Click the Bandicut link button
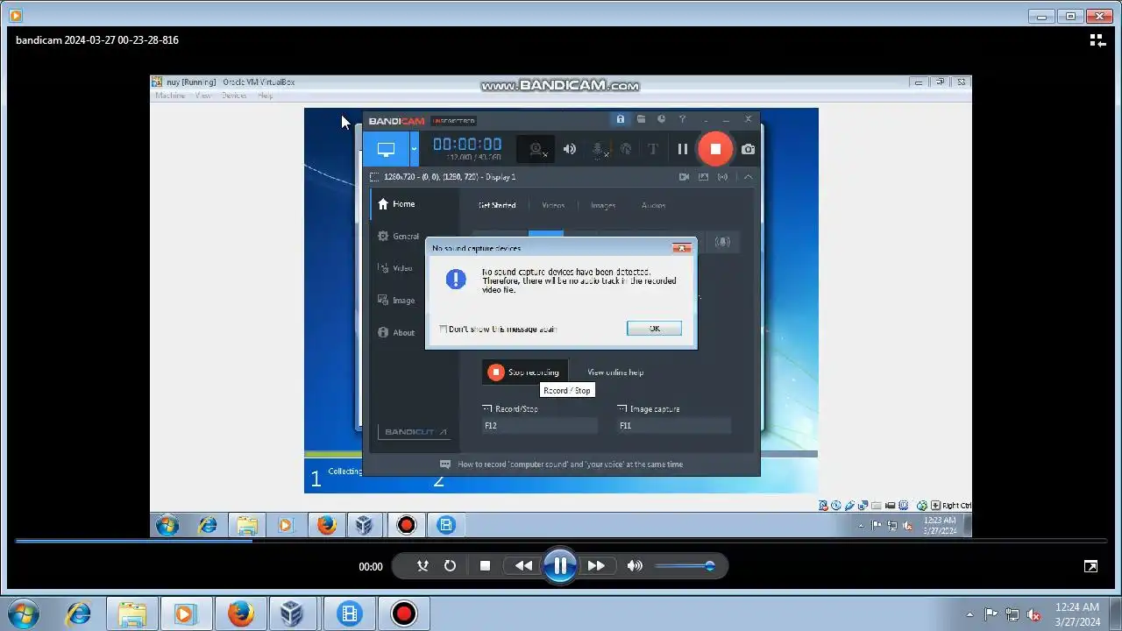 coord(415,432)
